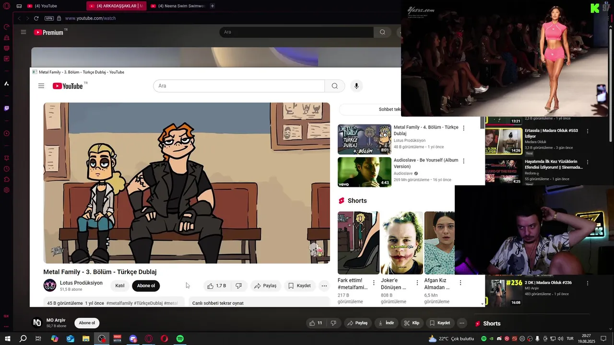Click the #metalfamily hashtag in description

pos(119,303)
